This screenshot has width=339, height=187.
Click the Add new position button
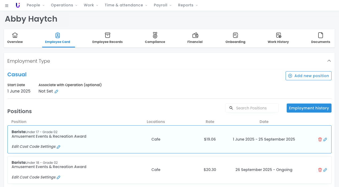coord(308,76)
